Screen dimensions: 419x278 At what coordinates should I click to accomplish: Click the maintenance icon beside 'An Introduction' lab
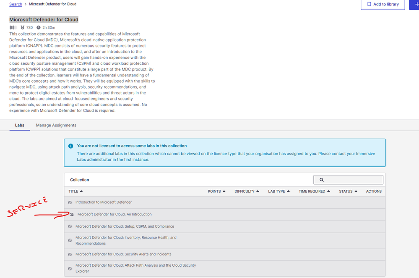tap(72, 215)
